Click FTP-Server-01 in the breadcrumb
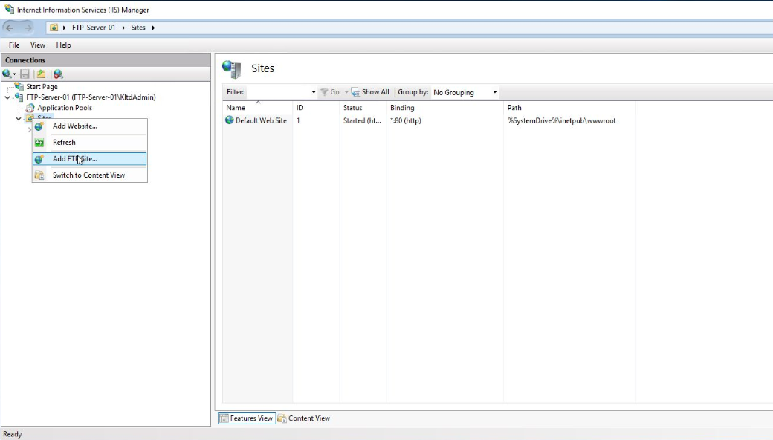The width and height of the screenshot is (773, 440). pos(94,27)
